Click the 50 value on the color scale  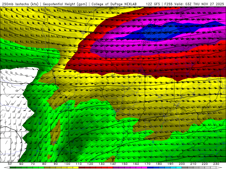[10, 164]
